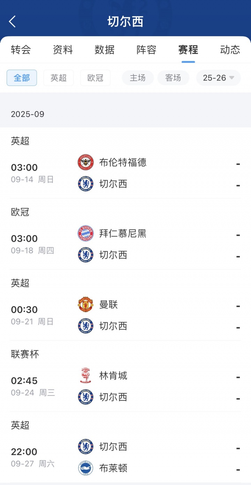Tap the Manchester United crest

coord(85,305)
